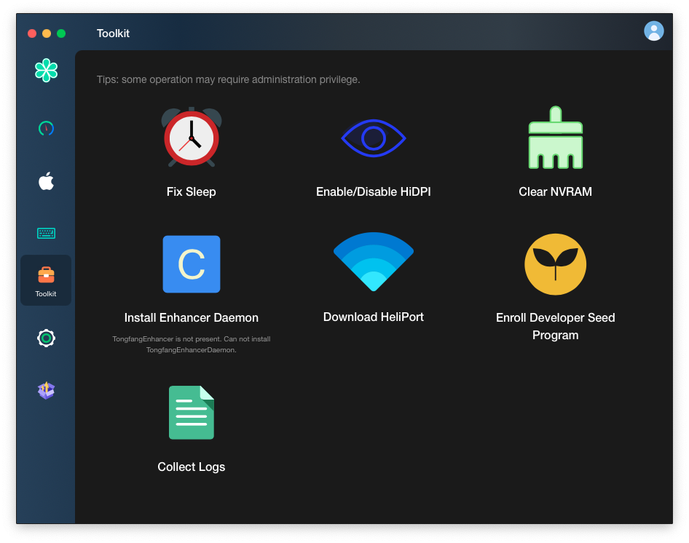
Task: Click the Enhancer Daemon C icon
Action: (x=191, y=264)
